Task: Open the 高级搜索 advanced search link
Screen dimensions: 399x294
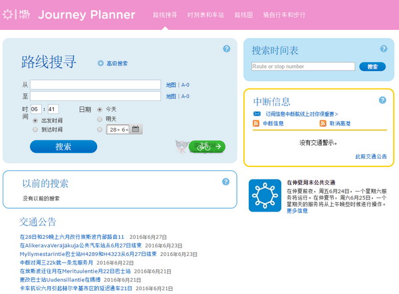Action: pos(117,63)
